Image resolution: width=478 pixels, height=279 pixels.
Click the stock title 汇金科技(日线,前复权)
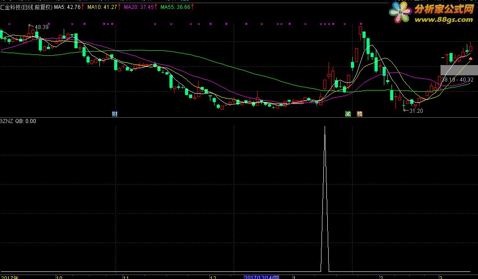pyautogui.click(x=26, y=7)
